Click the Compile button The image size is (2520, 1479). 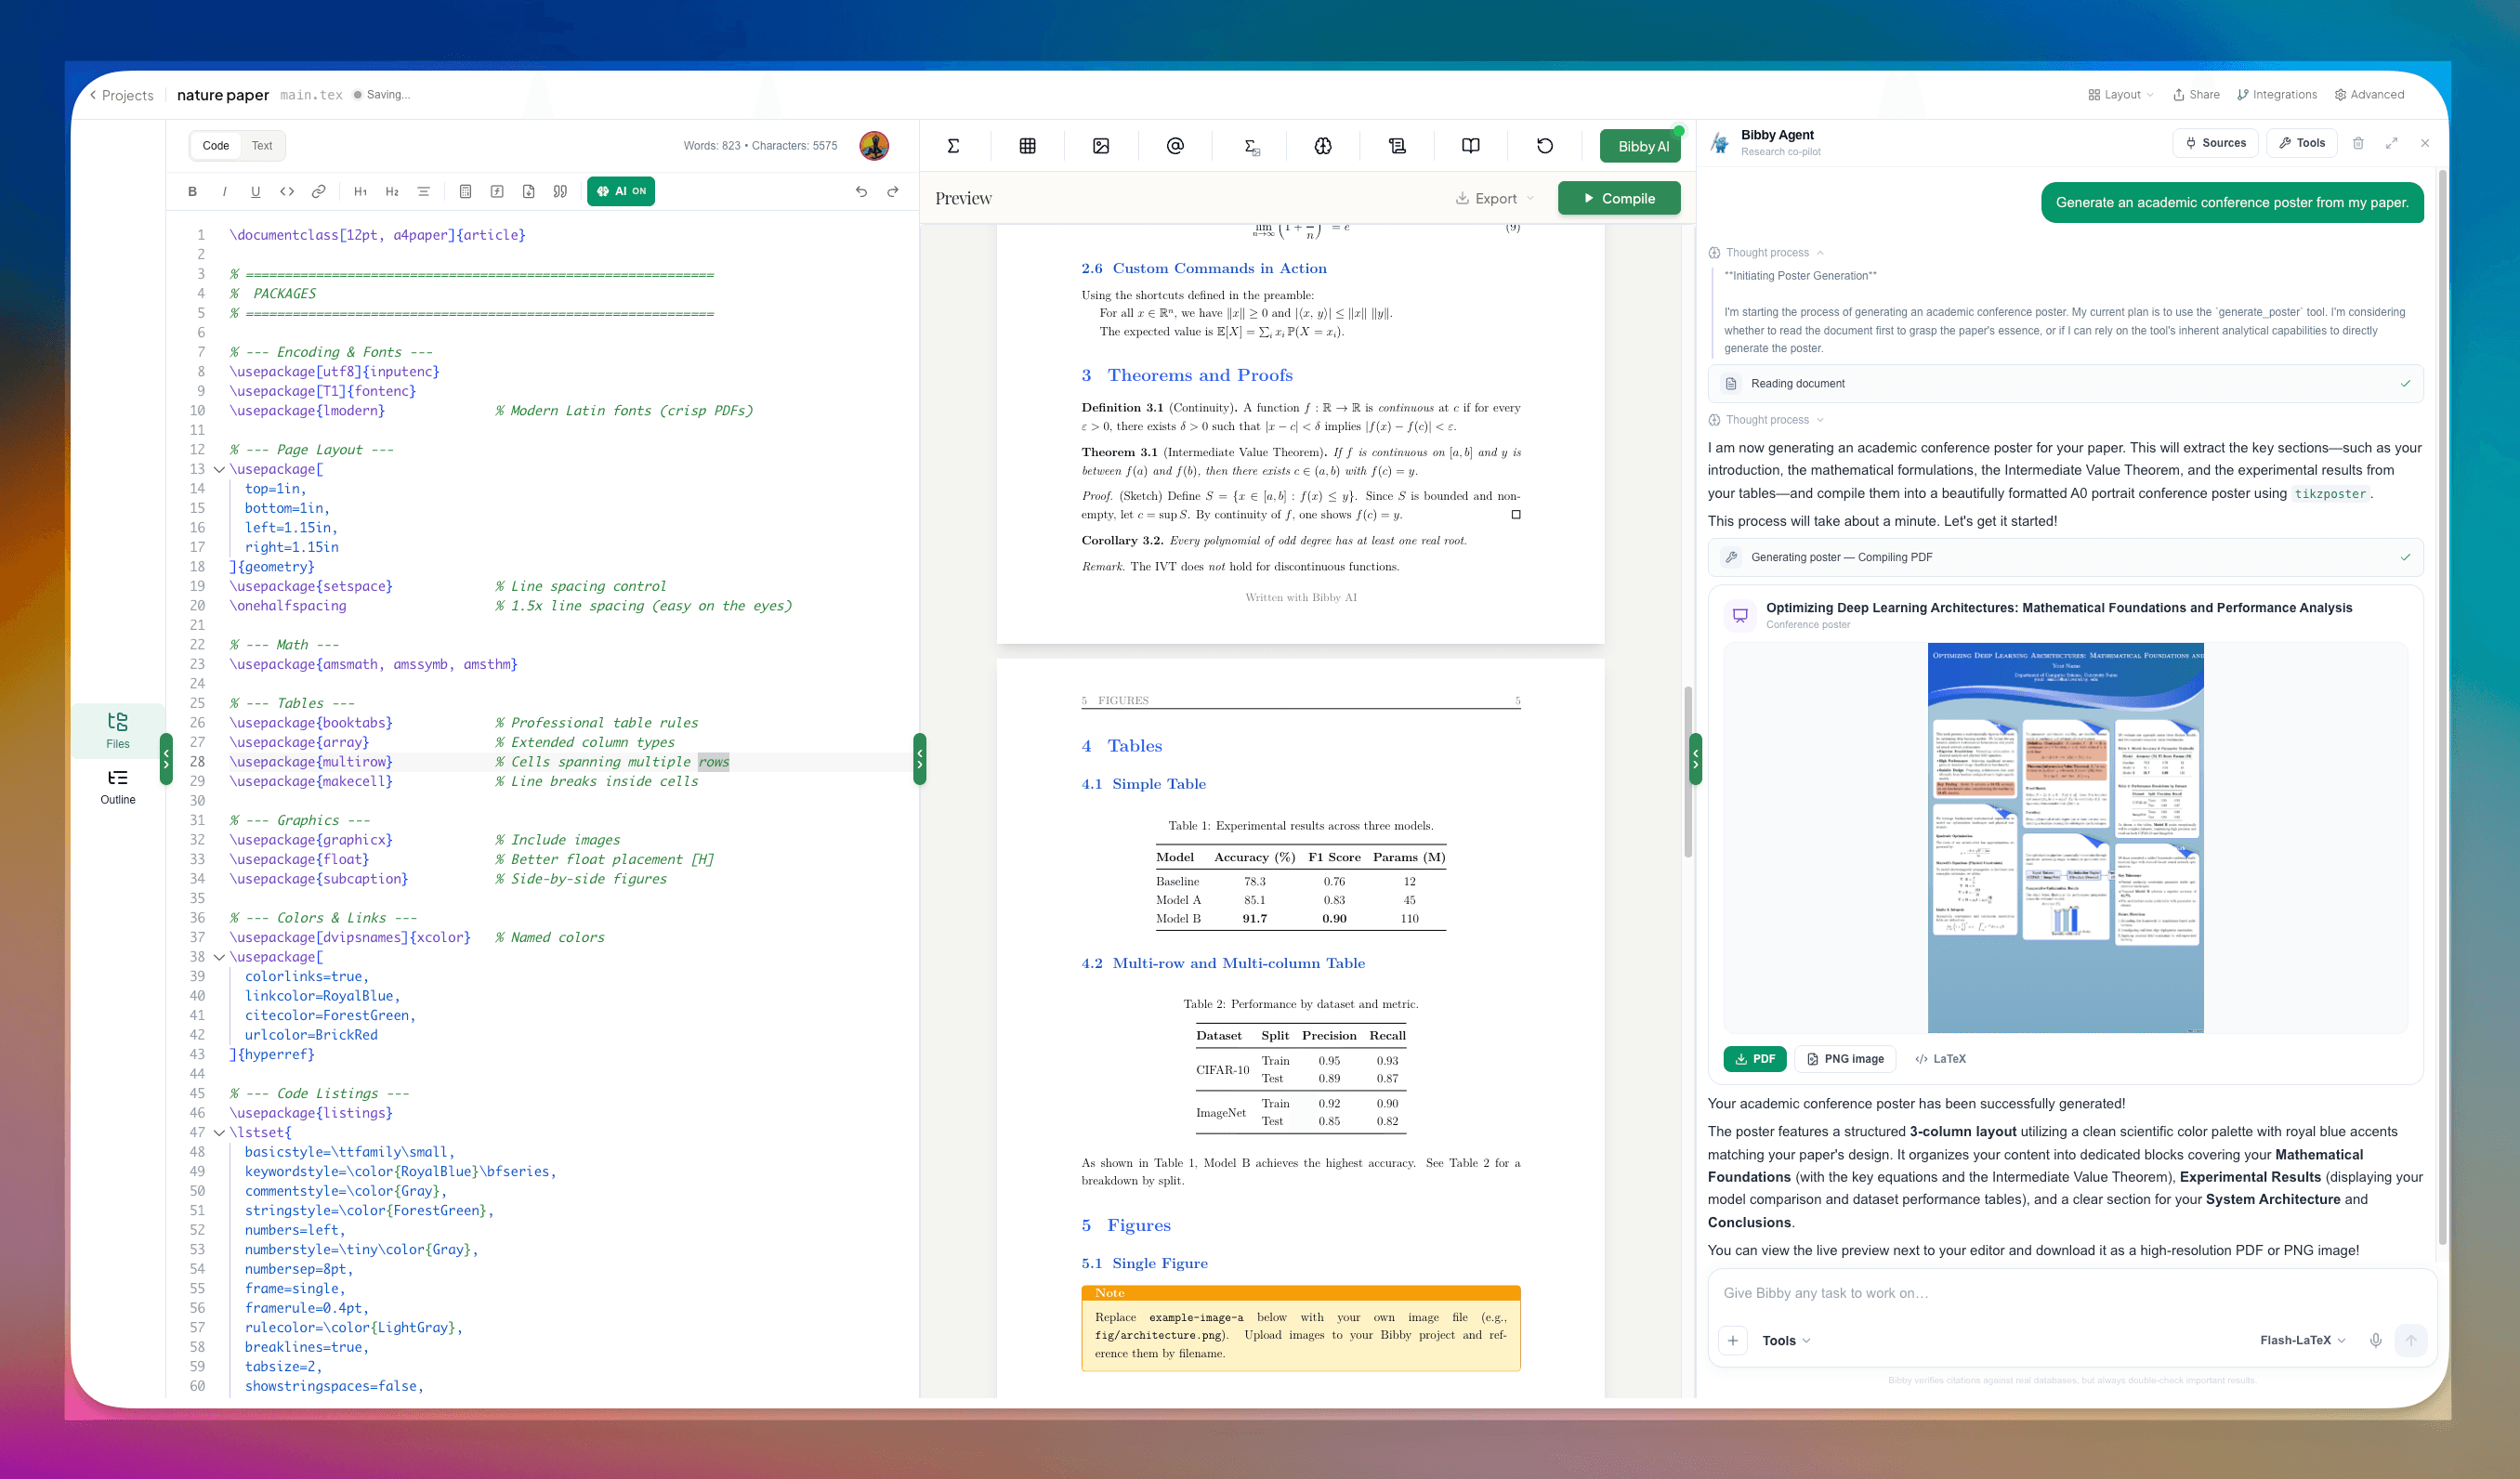coord(1619,198)
